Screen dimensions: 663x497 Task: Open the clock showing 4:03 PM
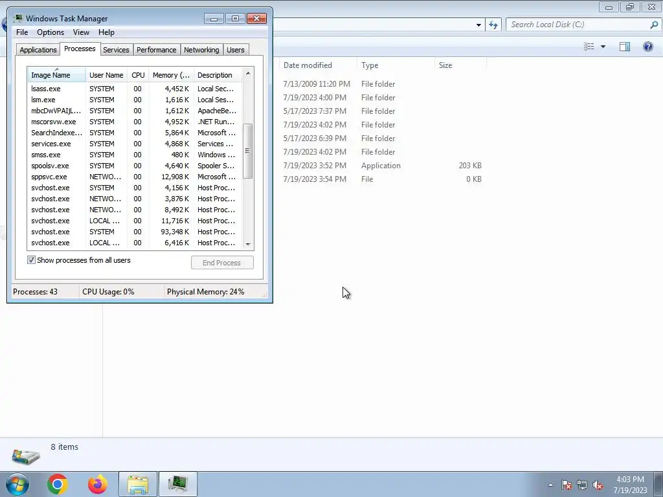(x=630, y=485)
